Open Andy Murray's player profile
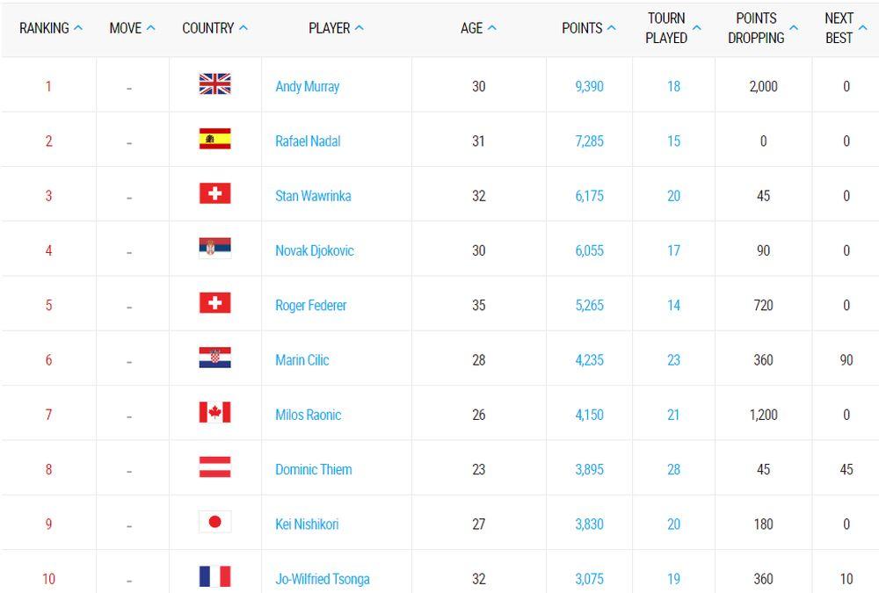879x593 pixels. 307,86
